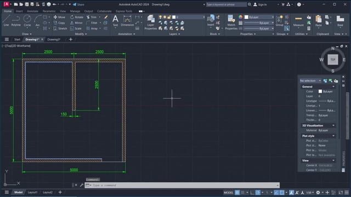The width and height of the screenshot is (351, 197).
Task: Activate the Array command
Action: 92,28
